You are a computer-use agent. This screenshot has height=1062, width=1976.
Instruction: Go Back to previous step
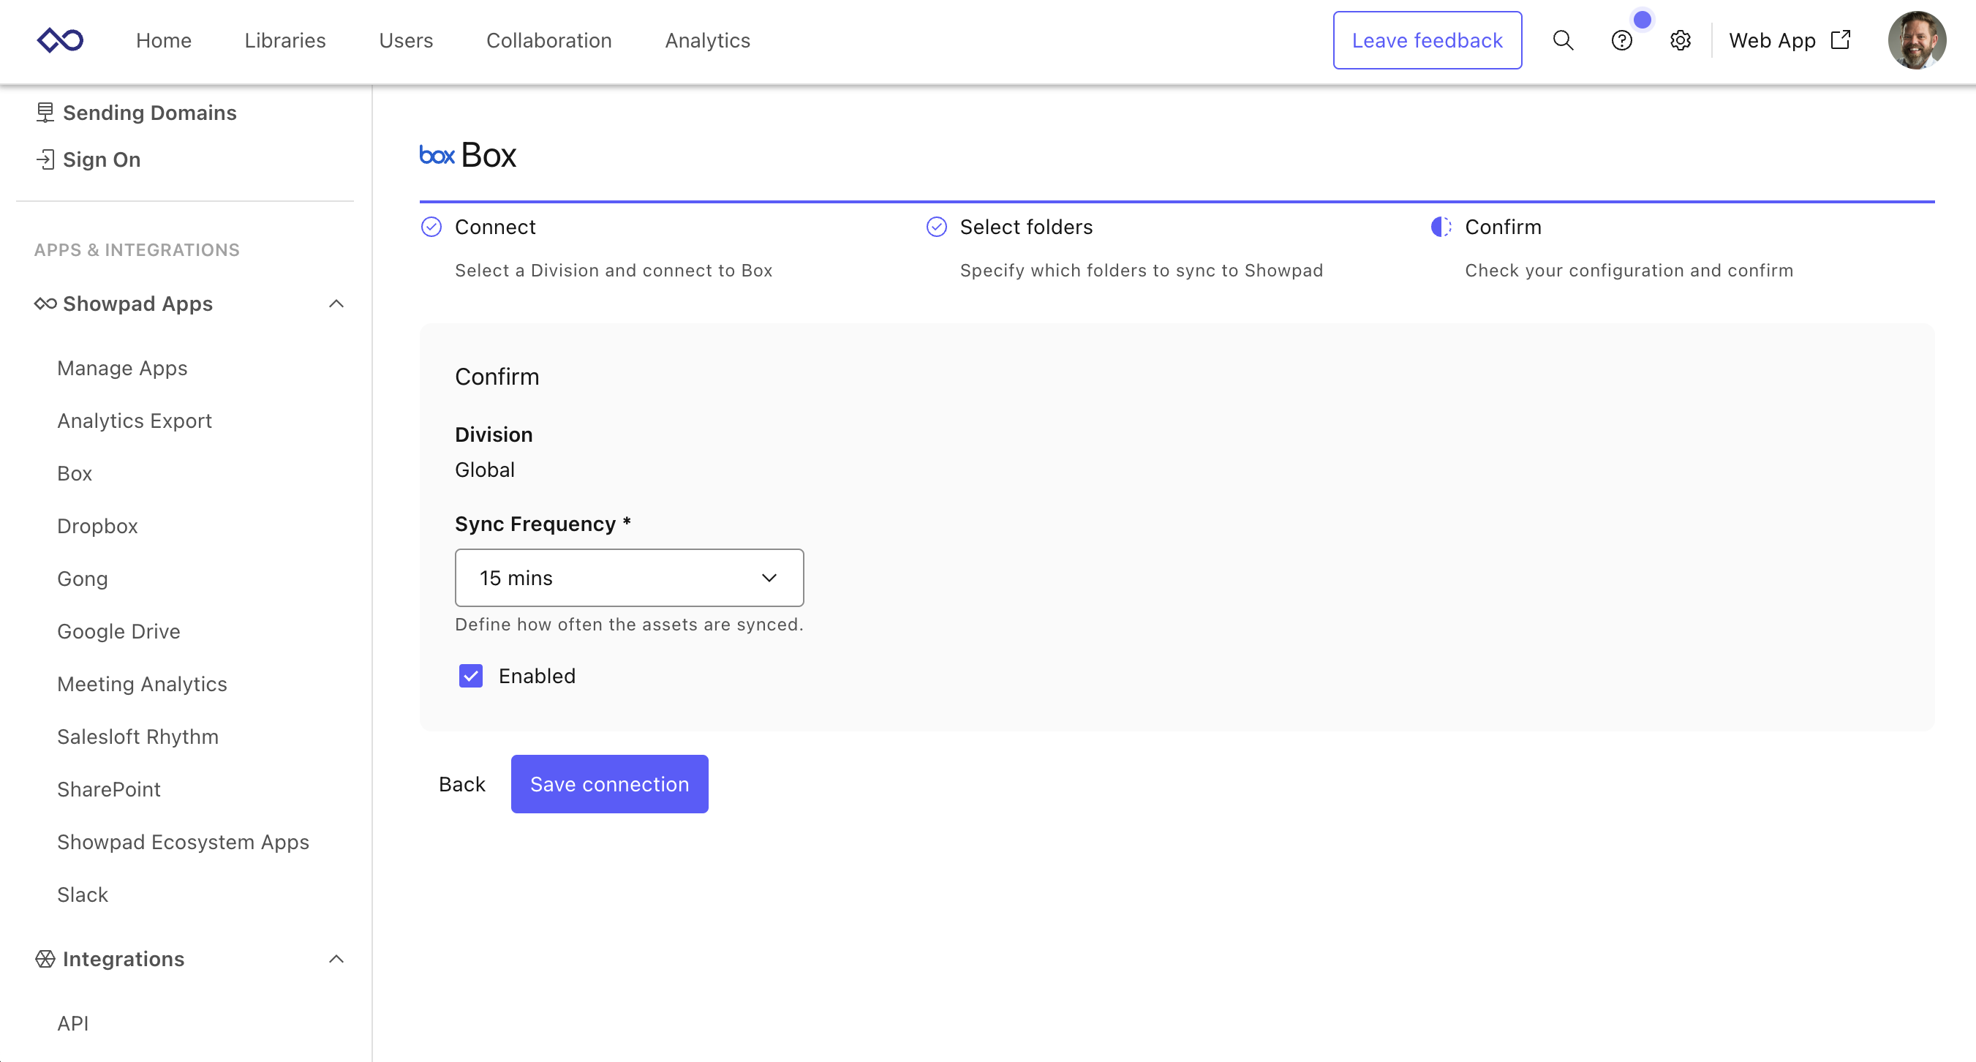point(461,784)
